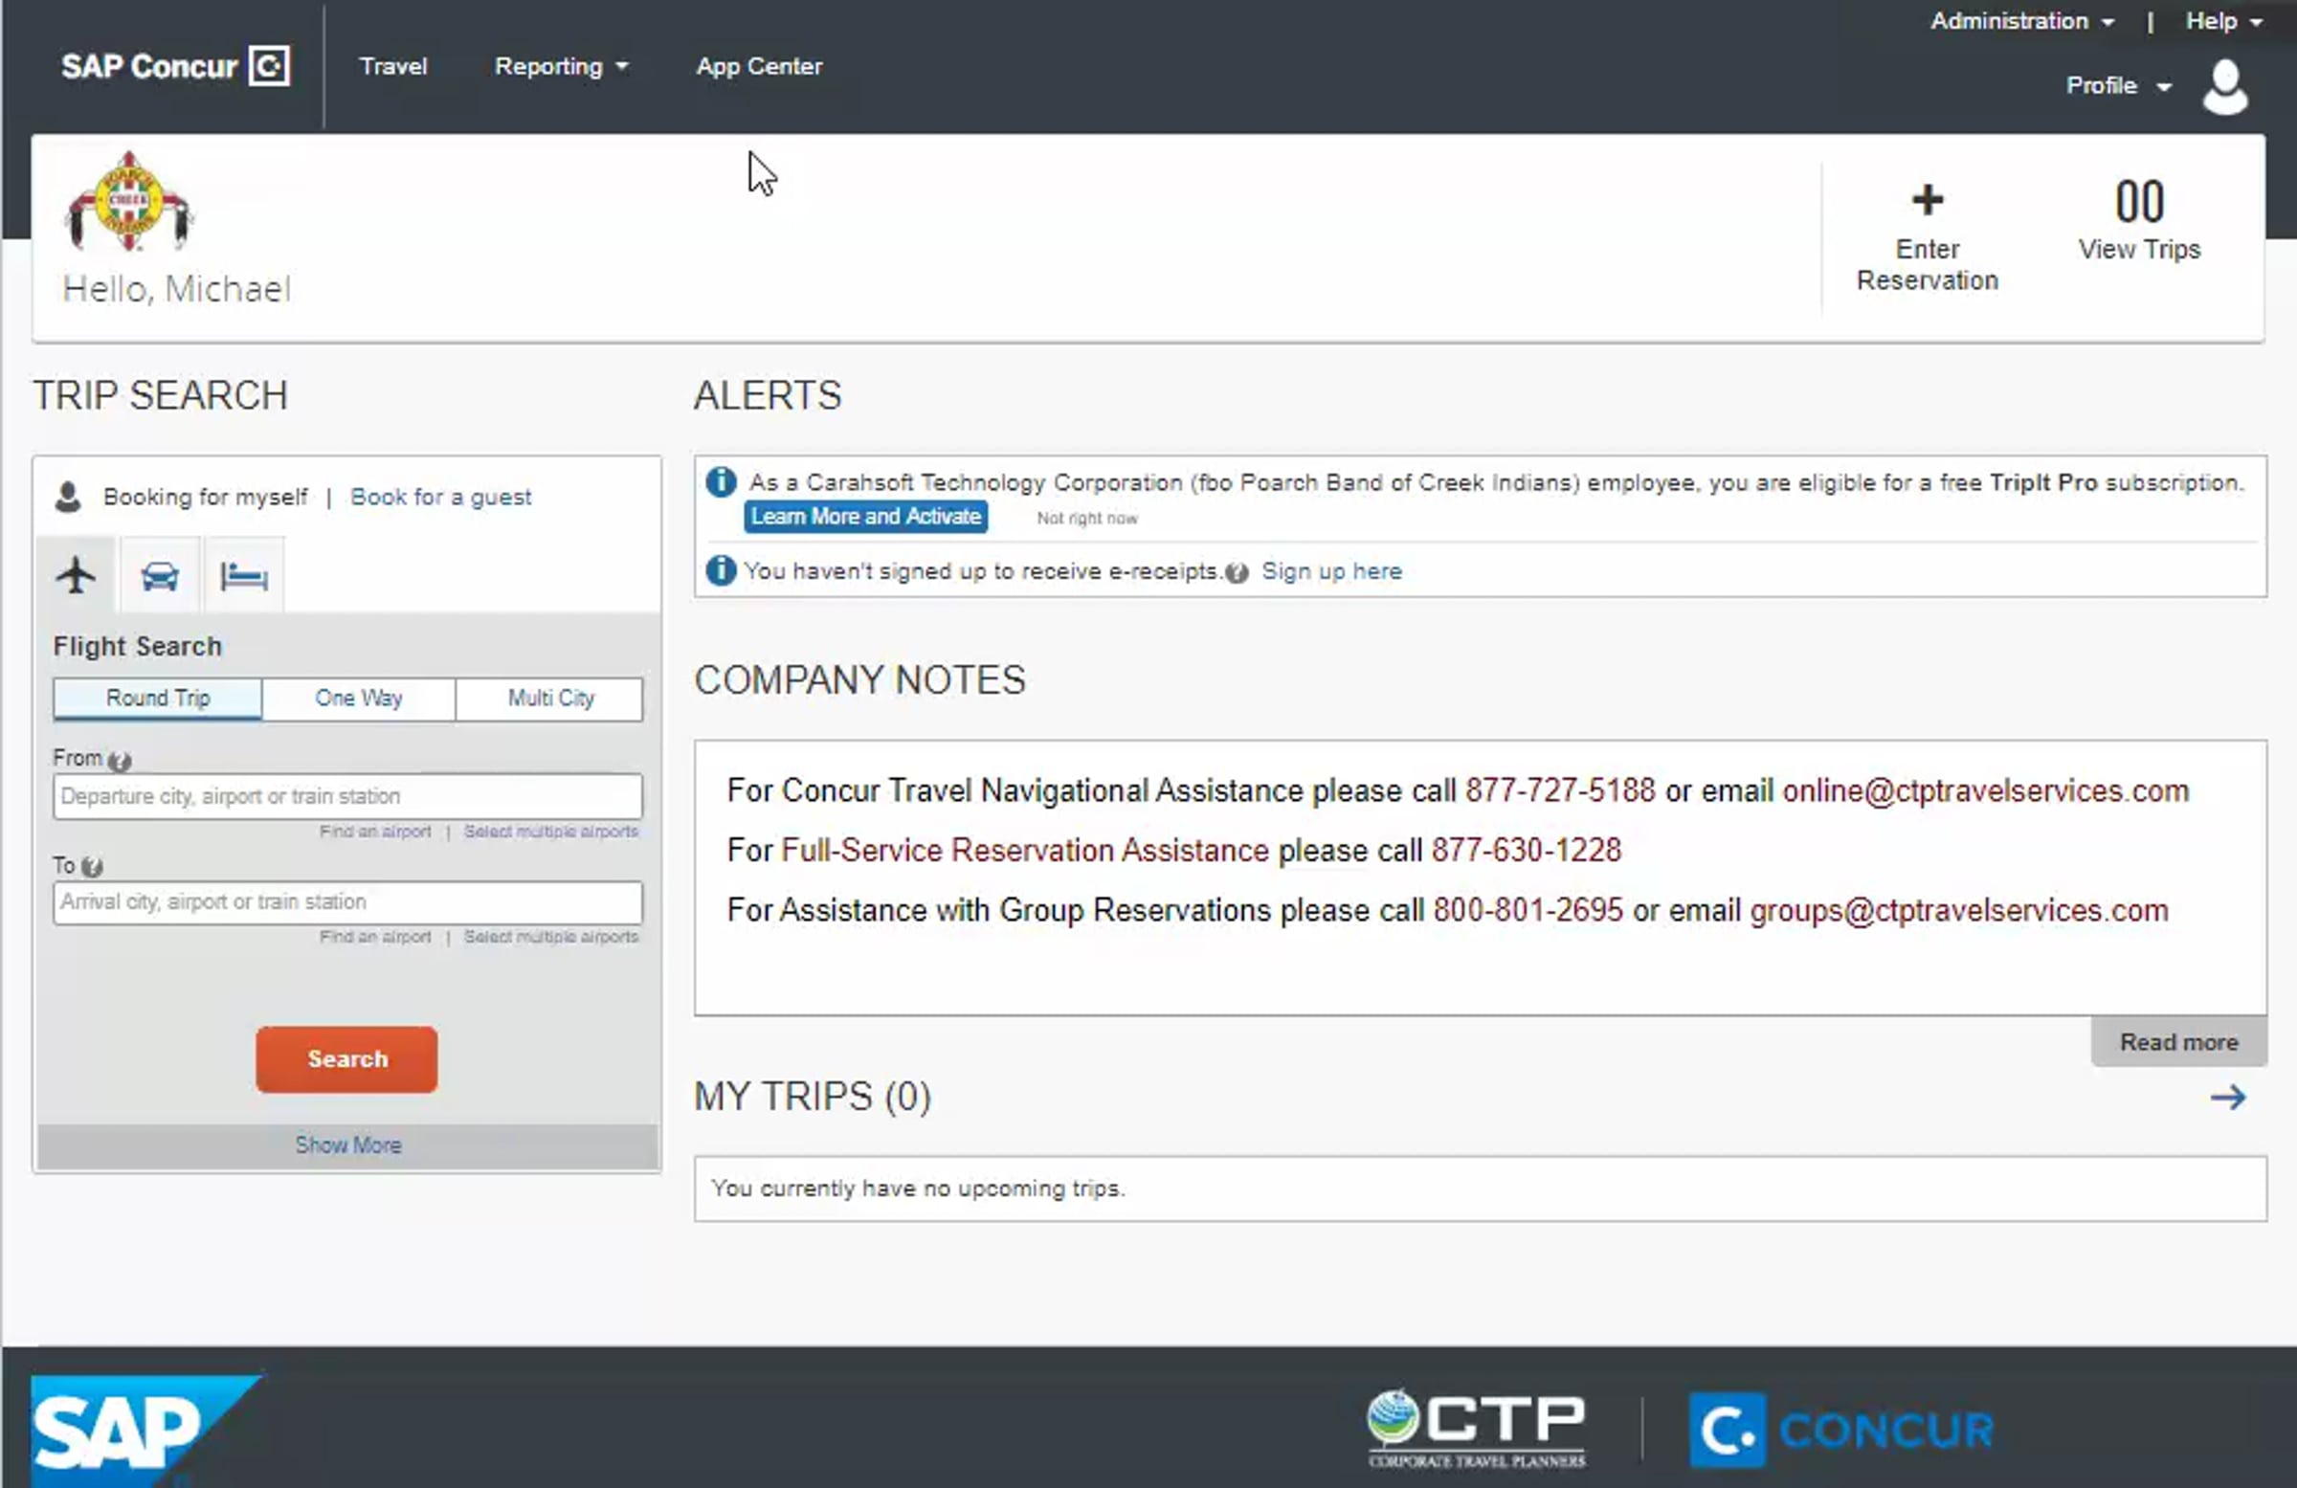Click the Sign up here link

click(1332, 571)
